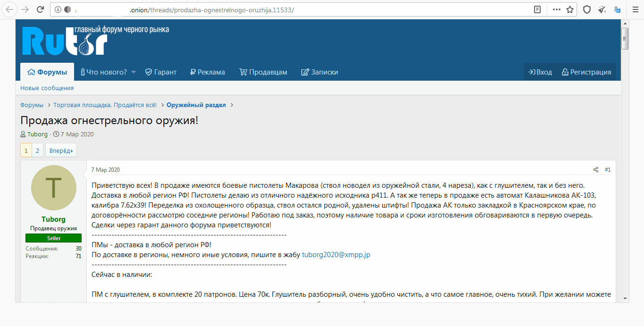Open the browser hamburger menu
Viewport: 644px width, 326px height.
(633, 9)
